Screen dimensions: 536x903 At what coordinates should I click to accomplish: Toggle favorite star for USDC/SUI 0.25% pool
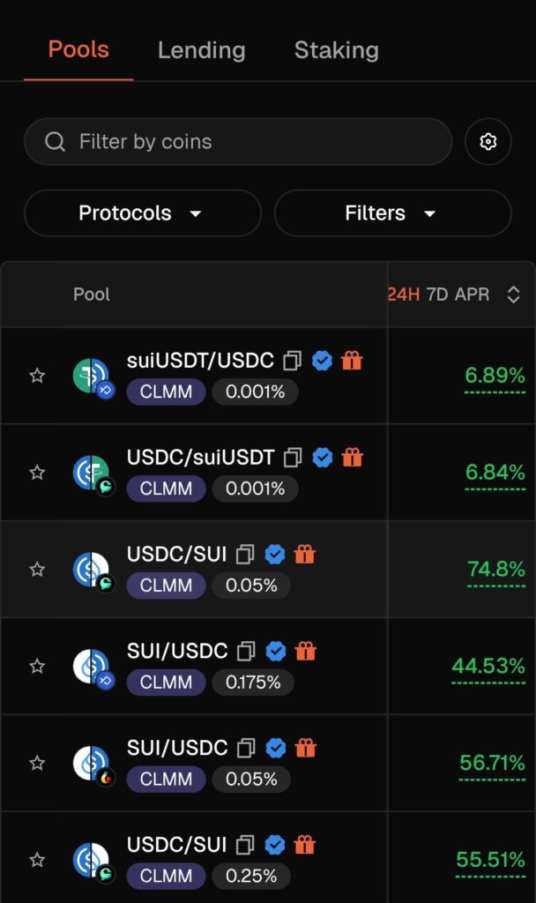tap(37, 860)
